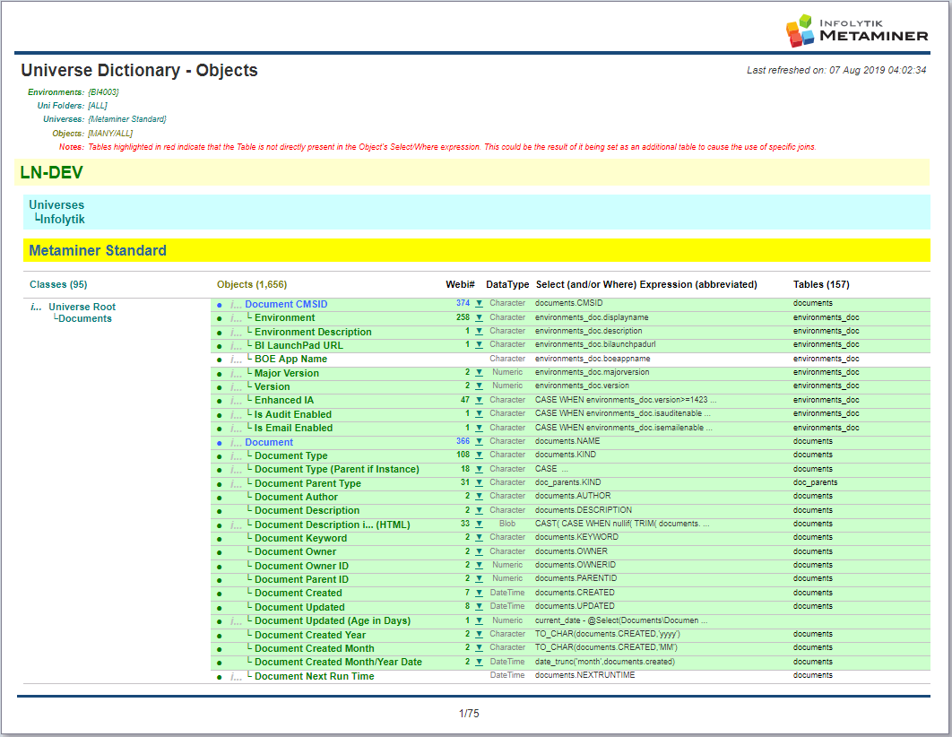Image resolution: width=952 pixels, height=737 pixels.
Task: Open the dropdown arrow for Document Type
Action: click(x=479, y=455)
